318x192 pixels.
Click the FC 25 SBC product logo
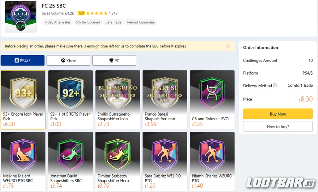pos(21,17)
